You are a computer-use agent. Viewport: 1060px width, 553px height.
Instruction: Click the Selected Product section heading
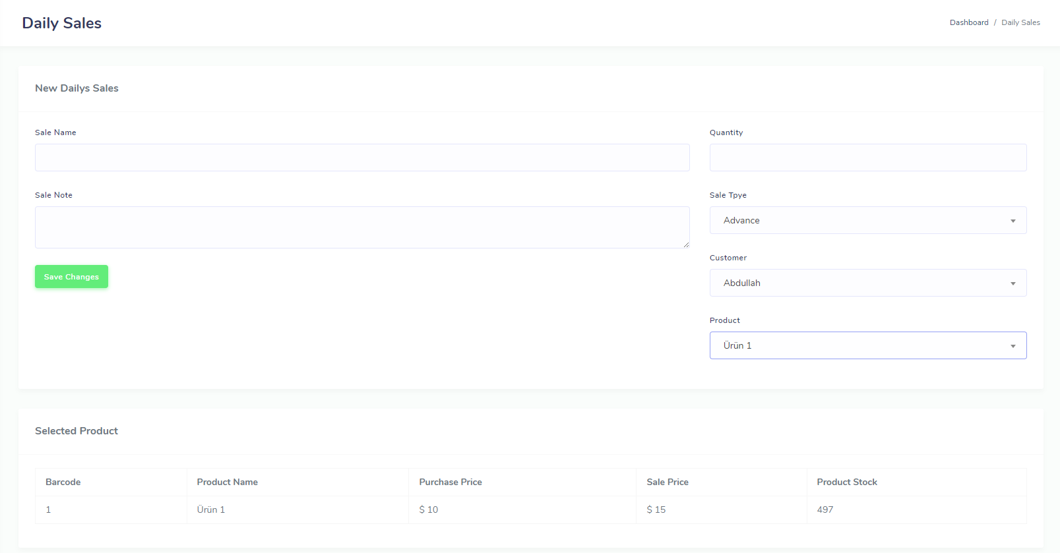pos(77,430)
